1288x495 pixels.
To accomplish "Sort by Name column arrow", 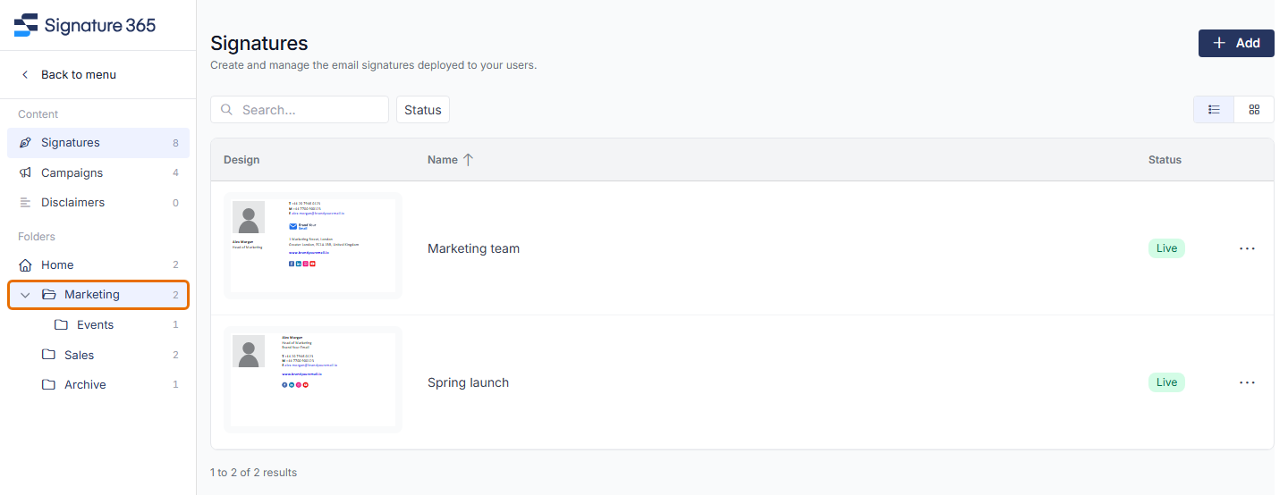I will pyautogui.click(x=468, y=160).
